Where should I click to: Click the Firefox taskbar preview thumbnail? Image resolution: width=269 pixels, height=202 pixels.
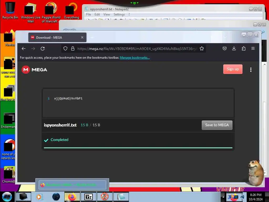(72, 185)
